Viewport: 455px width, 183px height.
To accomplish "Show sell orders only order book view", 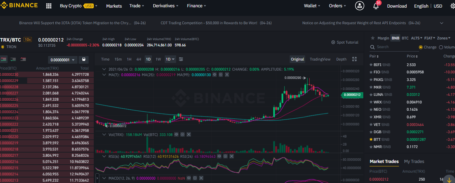I will (23, 59).
